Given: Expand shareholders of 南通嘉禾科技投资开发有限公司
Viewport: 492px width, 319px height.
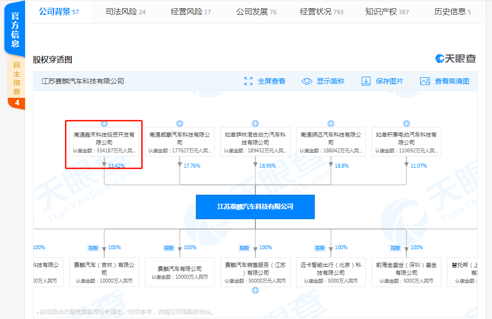Looking at the screenshot, I should click(104, 123).
